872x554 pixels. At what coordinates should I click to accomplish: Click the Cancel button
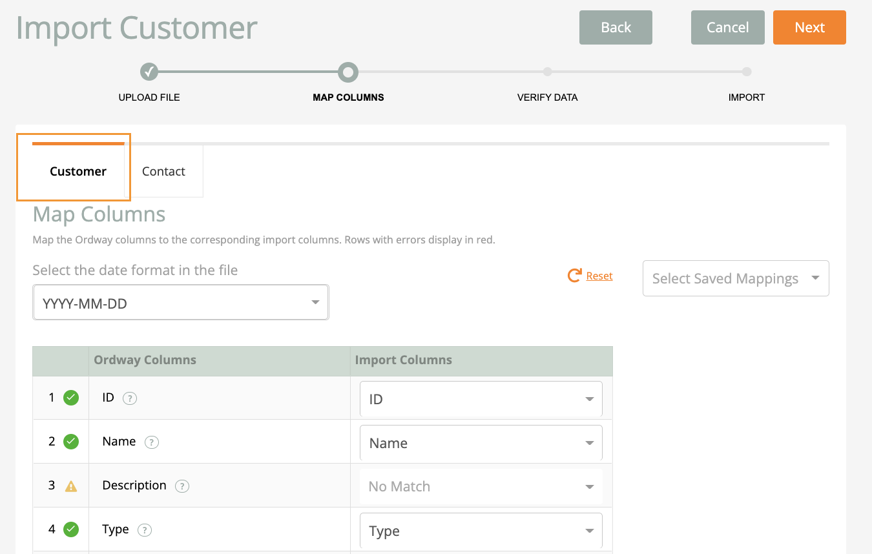pos(728,27)
